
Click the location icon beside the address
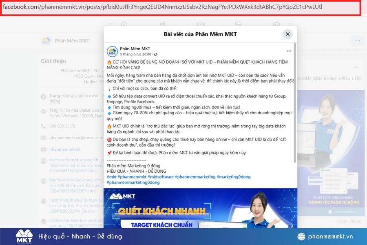pyautogui.click(x=43, y=111)
